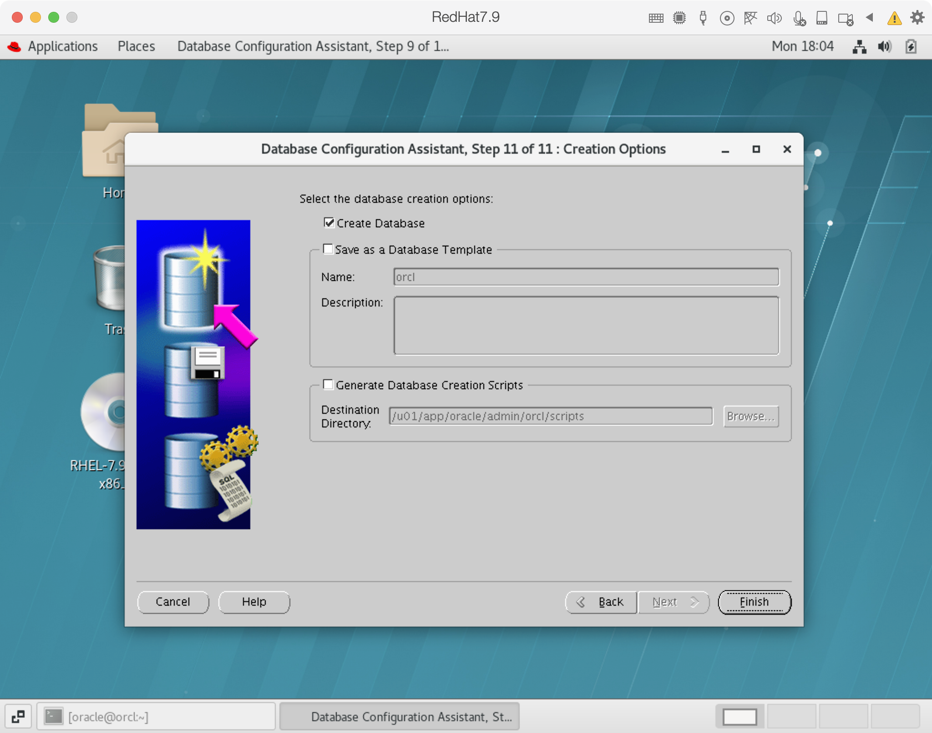The width and height of the screenshot is (932, 733).
Task: Click the volume speaker icon in panel
Action: click(885, 46)
